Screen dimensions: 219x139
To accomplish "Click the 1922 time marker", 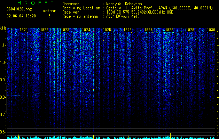I will click(x=45, y=30).
